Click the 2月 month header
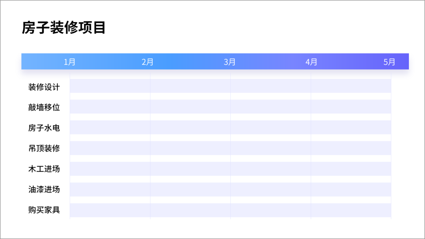425x239 pixels. 148,62
